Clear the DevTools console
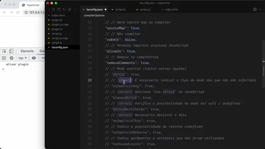265x149 pixels. pos(12,58)
